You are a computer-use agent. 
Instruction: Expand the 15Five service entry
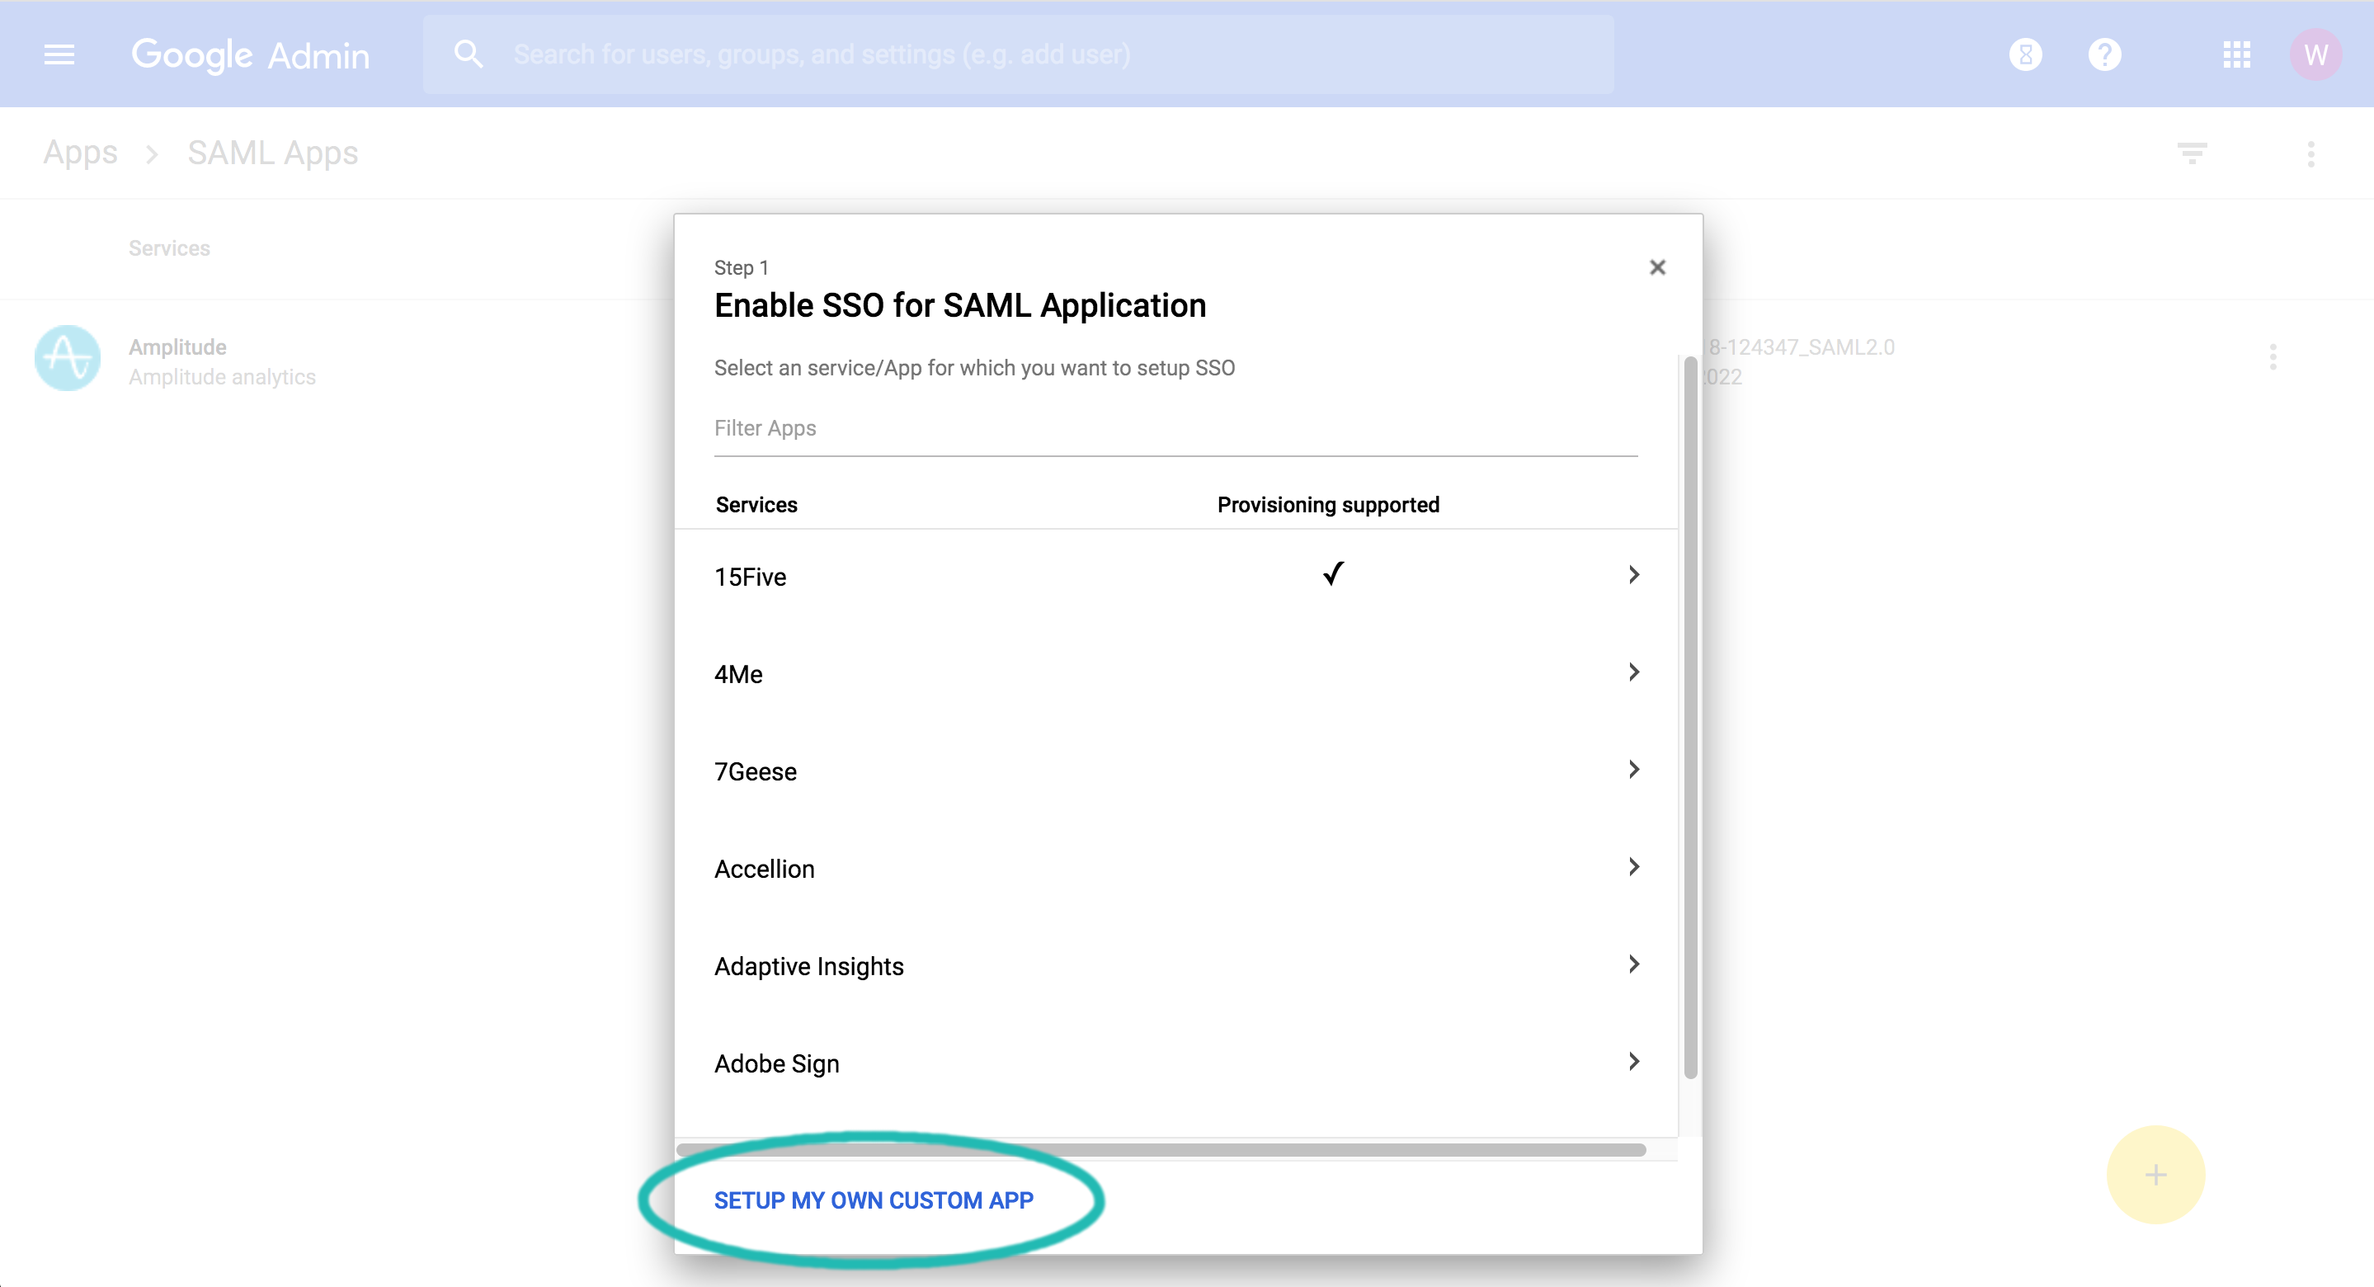[1635, 574]
